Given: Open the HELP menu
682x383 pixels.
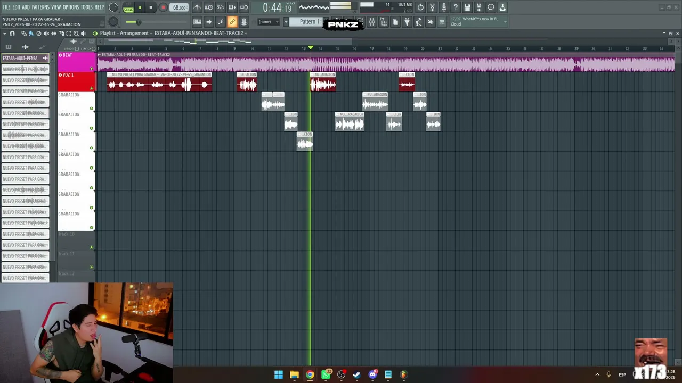Looking at the screenshot, I should click(x=100, y=7).
